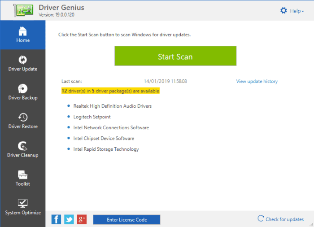Click the Version: 19.0.0.120 text

point(57,15)
